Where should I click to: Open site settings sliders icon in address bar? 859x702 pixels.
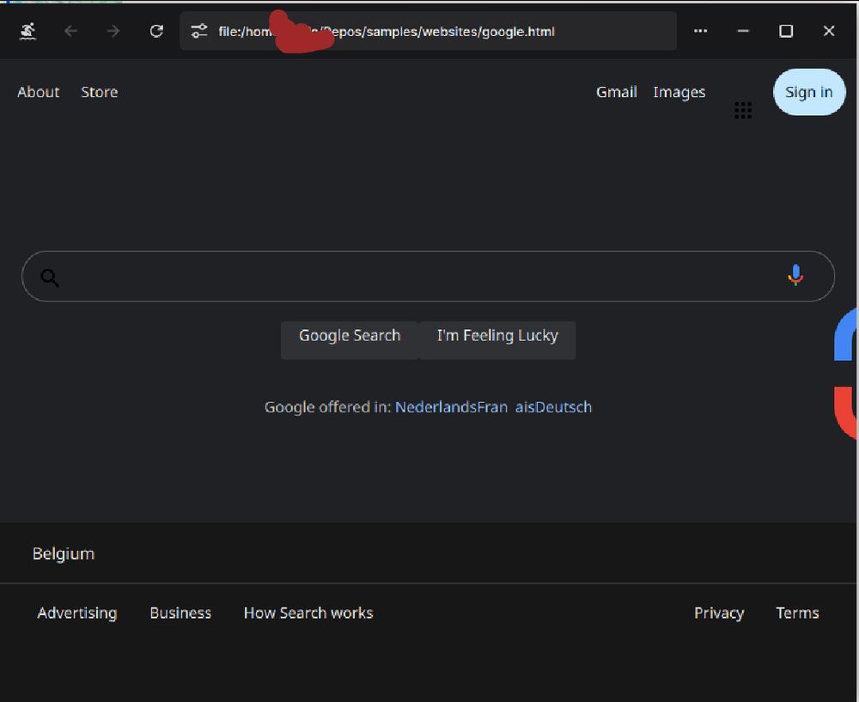pyautogui.click(x=199, y=31)
